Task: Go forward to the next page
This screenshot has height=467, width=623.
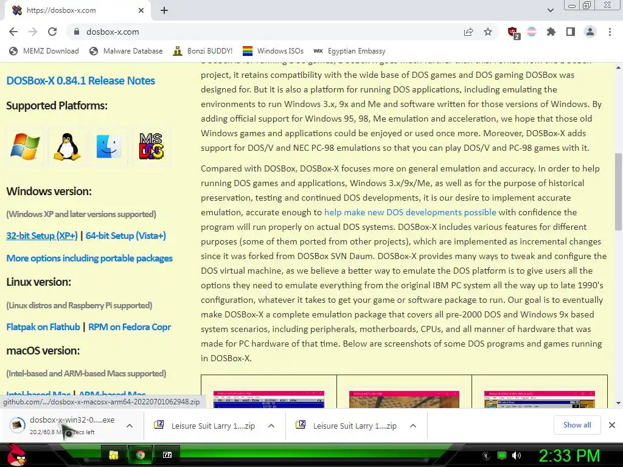Action: coord(33,32)
